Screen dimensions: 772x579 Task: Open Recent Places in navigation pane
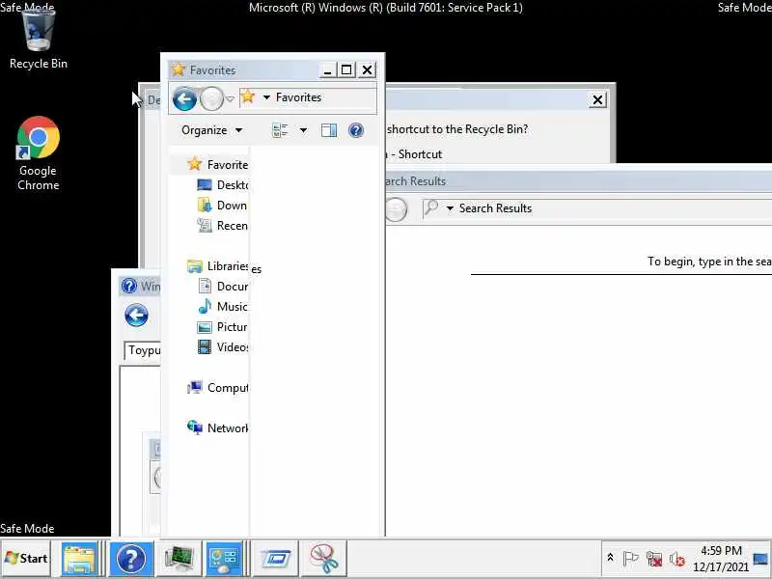click(x=222, y=226)
